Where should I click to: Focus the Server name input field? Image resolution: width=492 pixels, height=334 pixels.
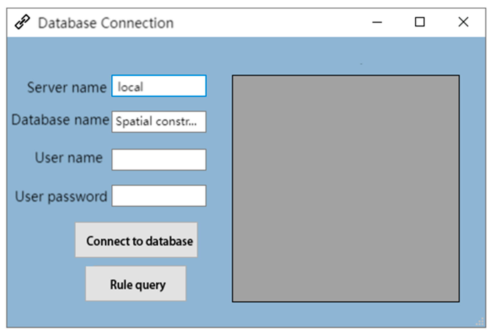click(x=159, y=86)
